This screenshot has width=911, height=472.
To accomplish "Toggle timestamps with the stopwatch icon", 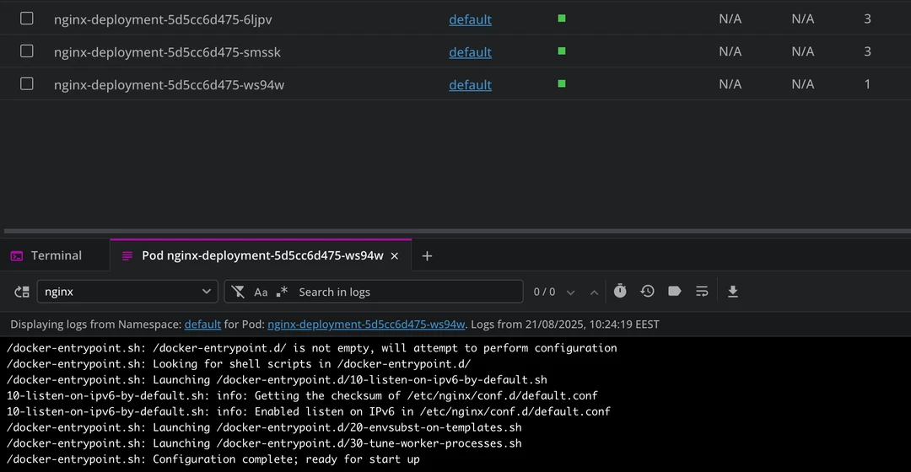I will click(x=620, y=291).
